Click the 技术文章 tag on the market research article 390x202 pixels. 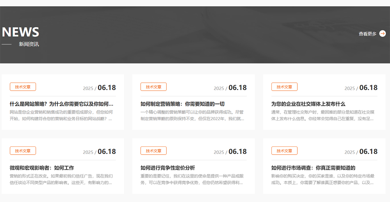[284, 150]
